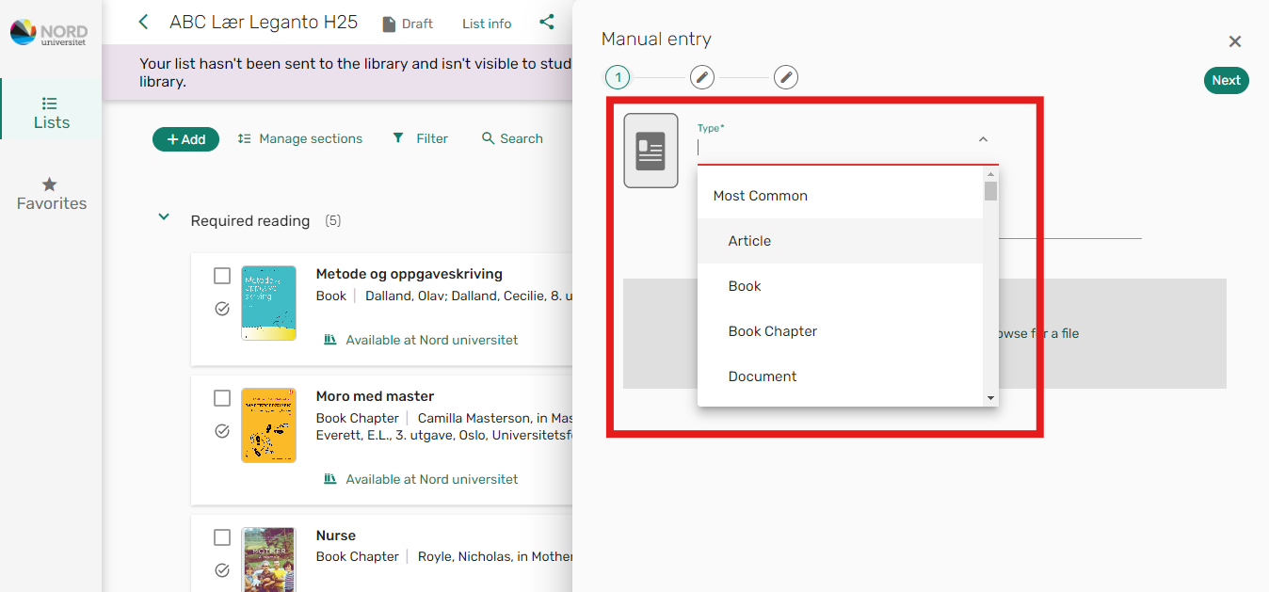The image size is (1269, 592).
Task: Click the Draft status document icon
Action: tap(389, 24)
